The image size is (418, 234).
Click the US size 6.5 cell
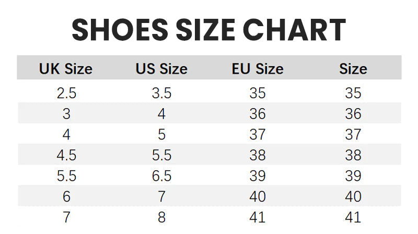(x=161, y=176)
